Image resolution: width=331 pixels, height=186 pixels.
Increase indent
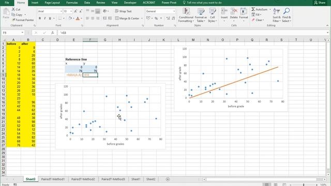(110, 19)
